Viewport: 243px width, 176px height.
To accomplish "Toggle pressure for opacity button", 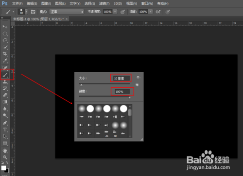I will coord(123,12).
